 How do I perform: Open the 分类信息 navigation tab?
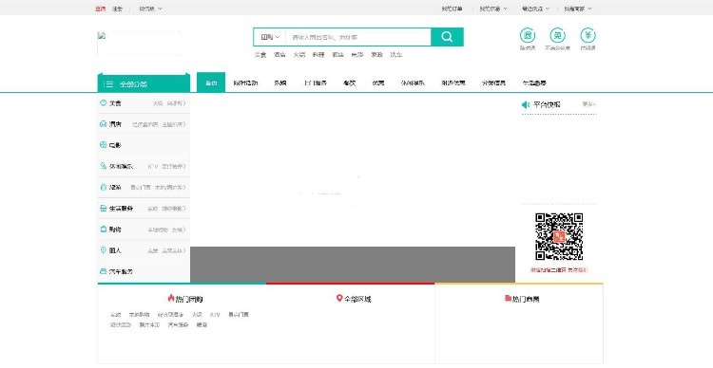point(493,83)
